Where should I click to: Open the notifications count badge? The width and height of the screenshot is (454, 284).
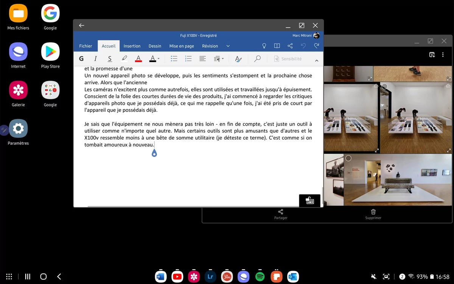point(402,276)
